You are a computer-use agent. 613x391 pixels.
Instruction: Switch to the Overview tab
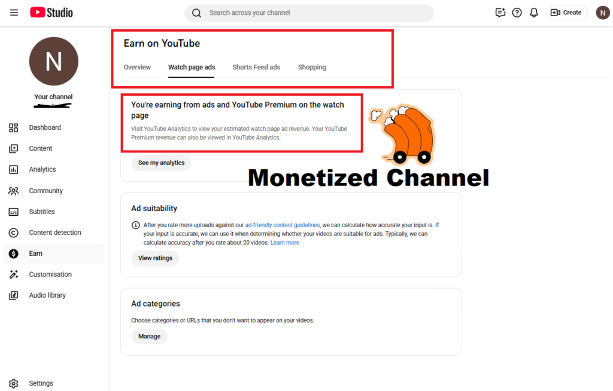point(137,67)
